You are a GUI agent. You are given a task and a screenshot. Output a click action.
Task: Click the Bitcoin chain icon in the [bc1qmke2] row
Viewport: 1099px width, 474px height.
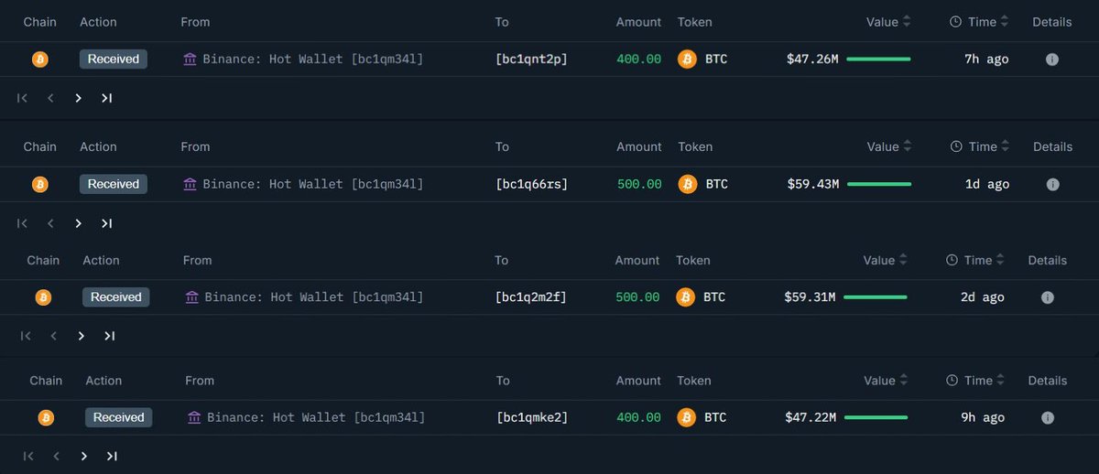[46, 418]
